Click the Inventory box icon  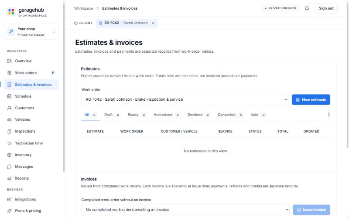pyautogui.click(x=9, y=155)
